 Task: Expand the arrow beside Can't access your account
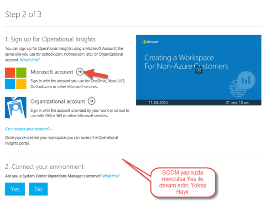pyautogui.click(x=51, y=129)
